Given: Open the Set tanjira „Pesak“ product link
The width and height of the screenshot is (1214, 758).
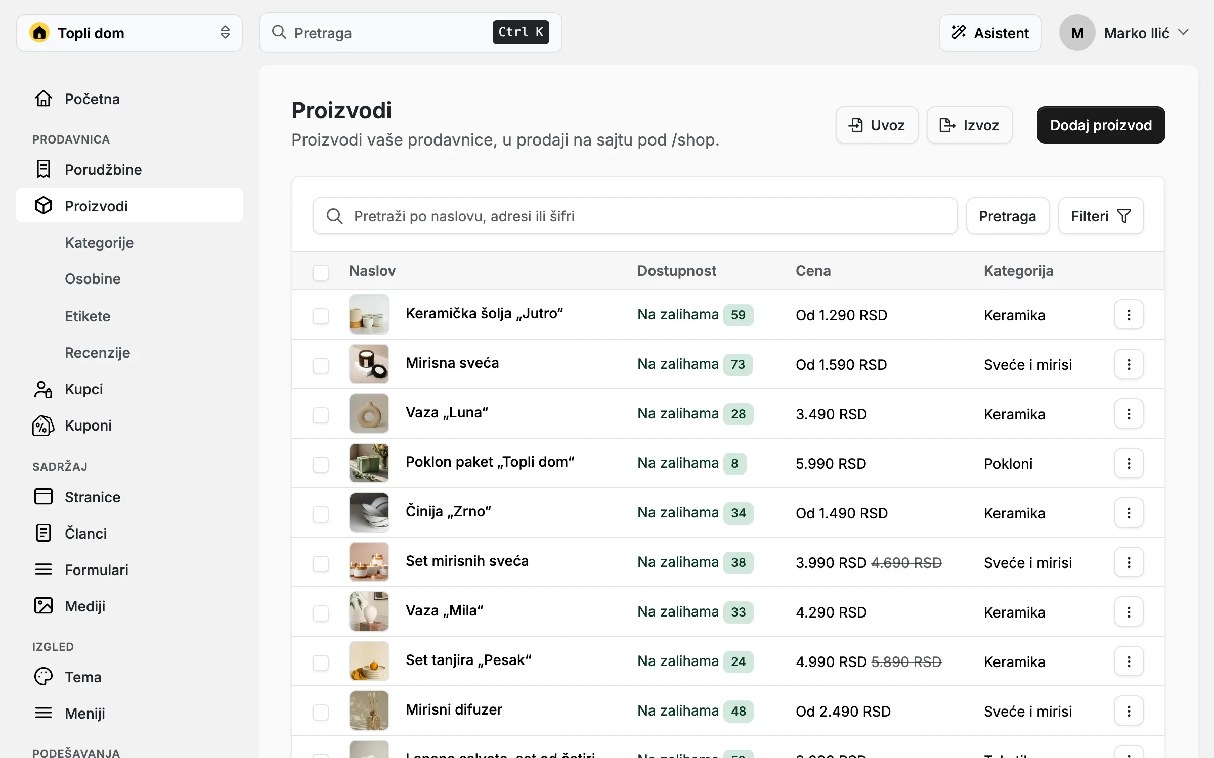Looking at the screenshot, I should pyautogui.click(x=468, y=660).
